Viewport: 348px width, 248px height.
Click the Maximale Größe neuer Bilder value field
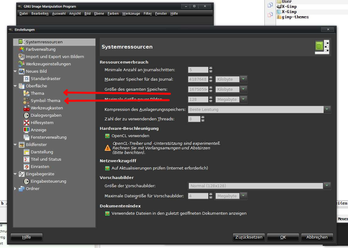tap(198, 99)
